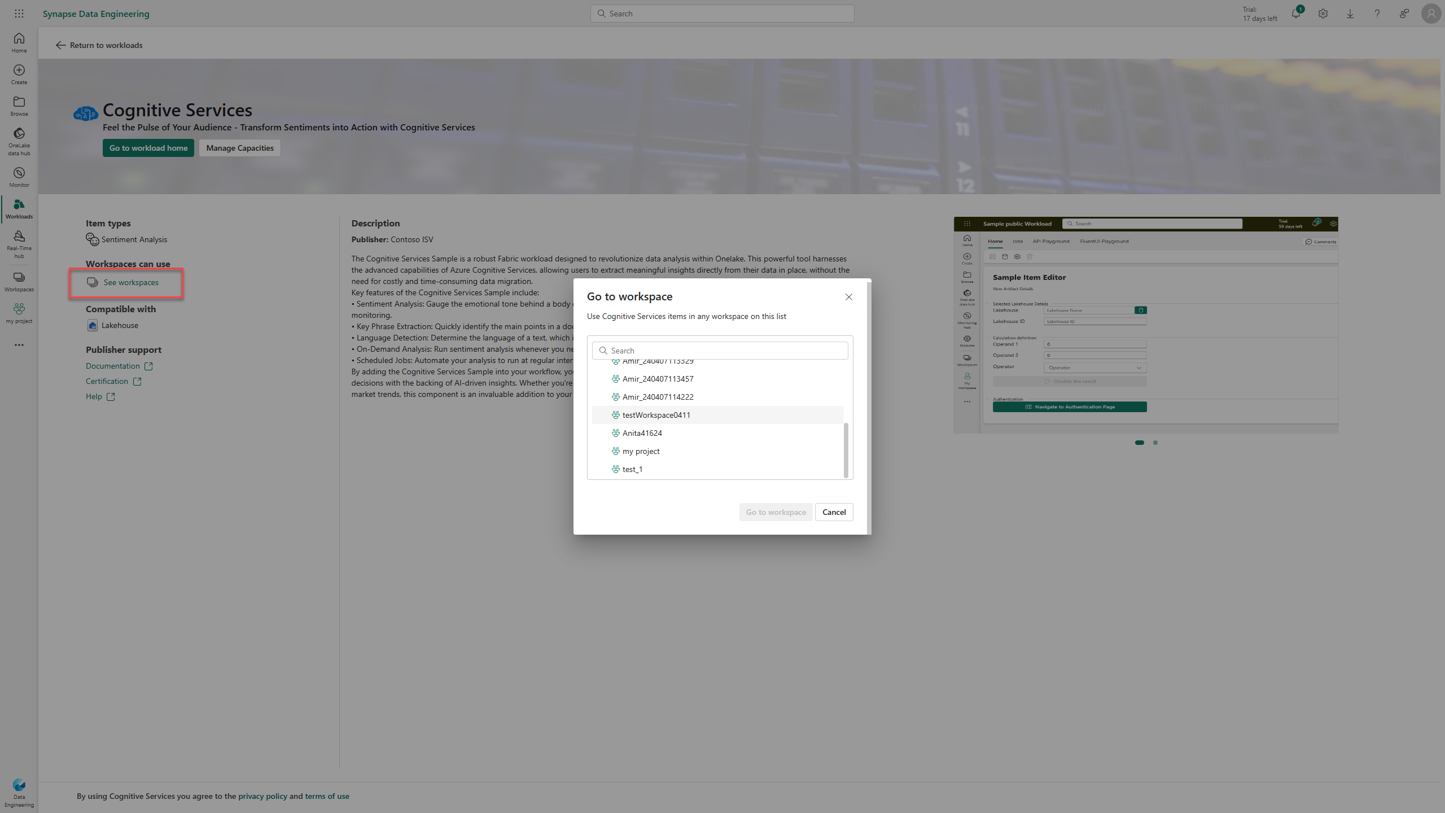Open the help question mark icon

click(x=1377, y=14)
